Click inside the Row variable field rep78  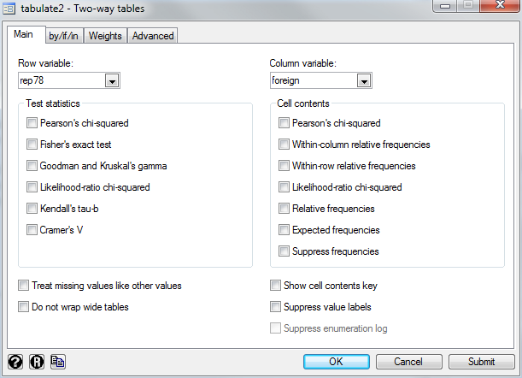(62, 80)
